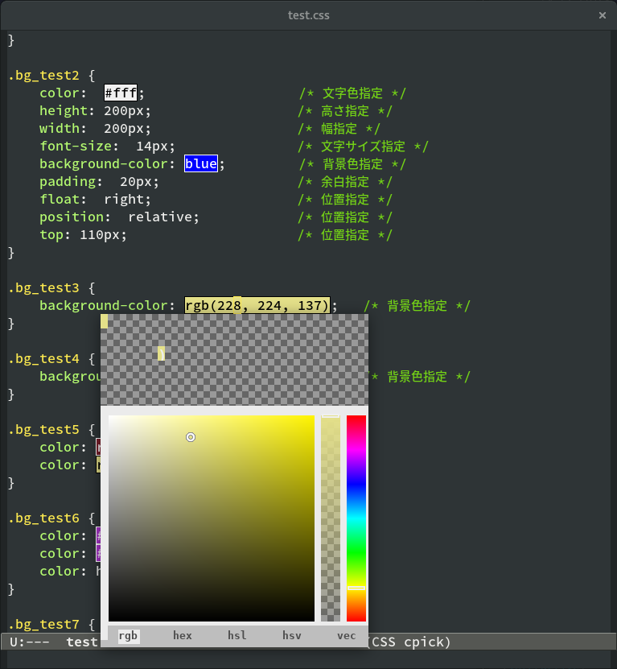The width and height of the screenshot is (617, 669).
Task: Click the float: right declaration
Action: coord(95,199)
